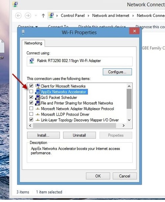This screenshot has width=165, height=202.
Task: Select the Client for Microsoft Networks icon
Action: (38, 86)
